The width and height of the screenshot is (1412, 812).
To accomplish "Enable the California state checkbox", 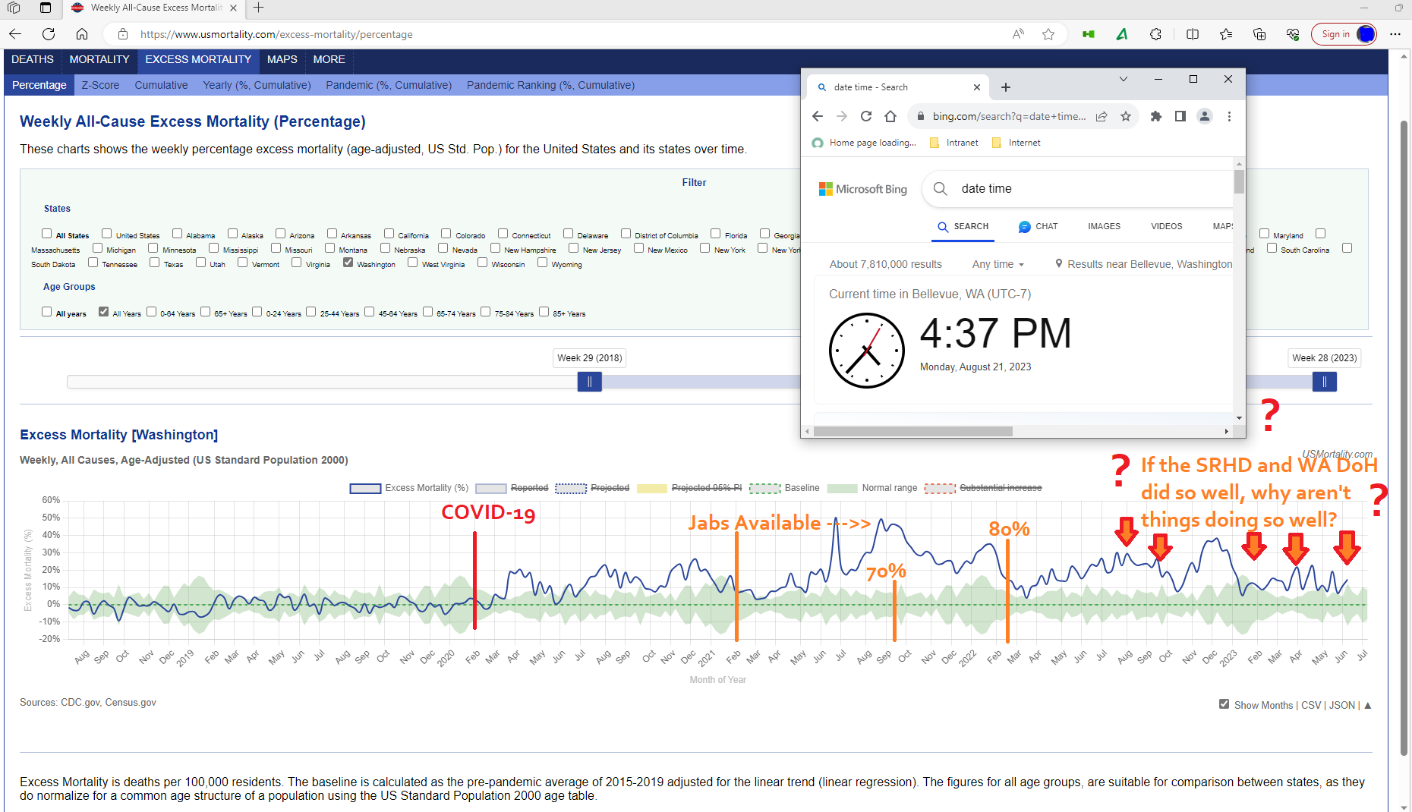I will tap(389, 234).
